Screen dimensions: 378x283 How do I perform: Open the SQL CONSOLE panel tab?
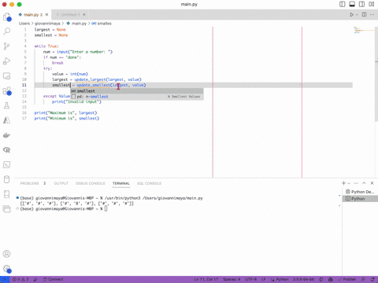point(149,183)
